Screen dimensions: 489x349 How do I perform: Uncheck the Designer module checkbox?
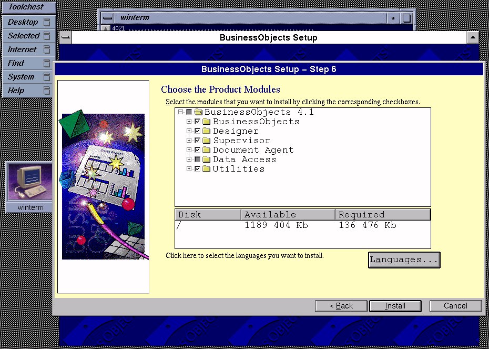click(197, 131)
